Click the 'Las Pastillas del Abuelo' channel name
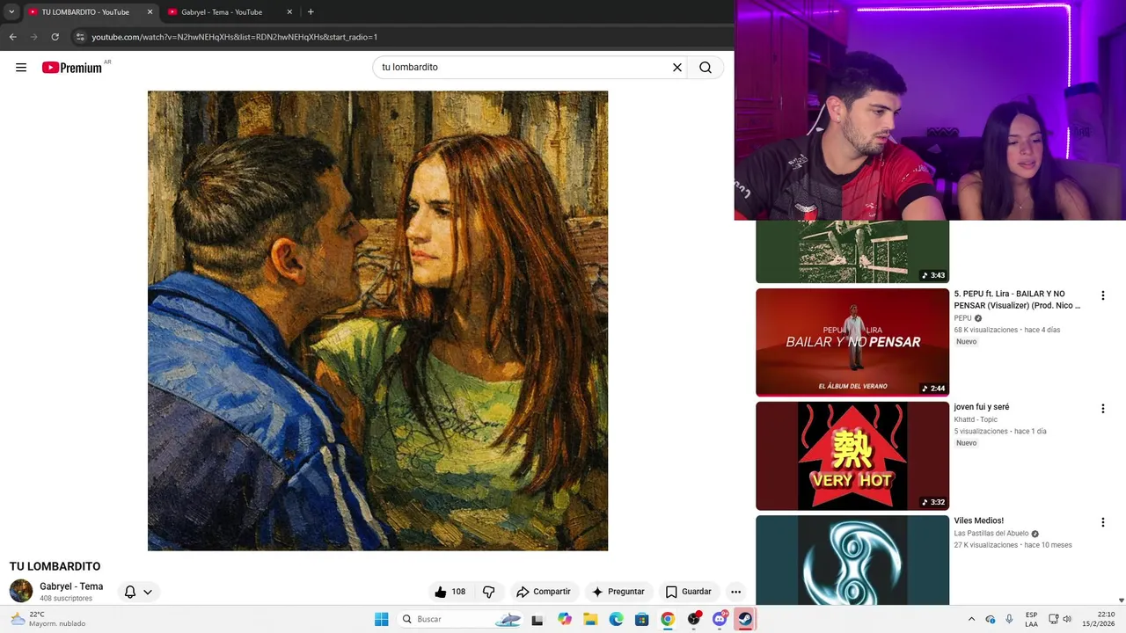 (991, 534)
